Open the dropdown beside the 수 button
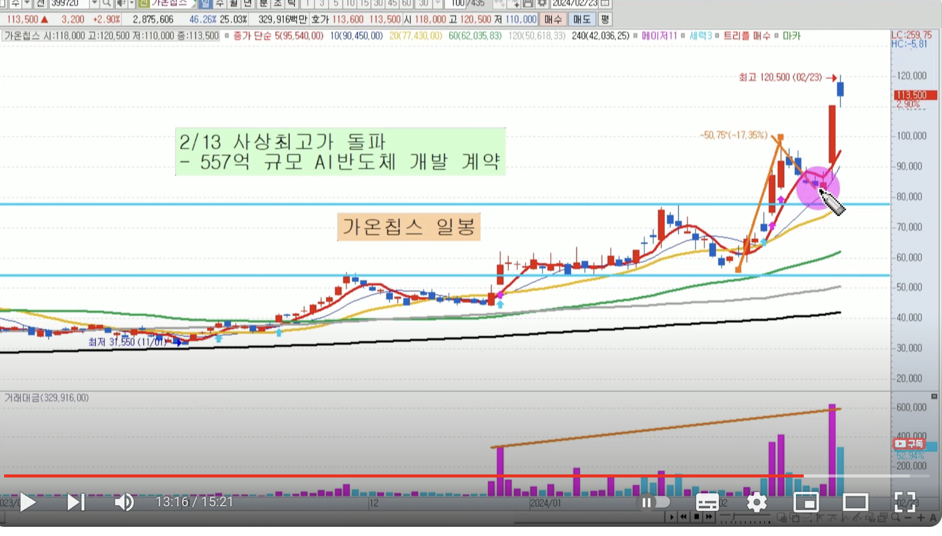 (x=27, y=4)
